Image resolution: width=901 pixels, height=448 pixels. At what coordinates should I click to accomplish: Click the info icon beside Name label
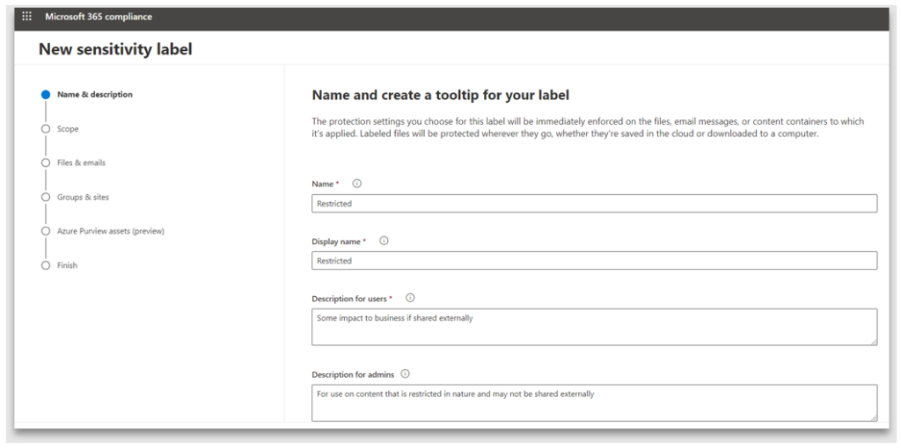tap(356, 184)
